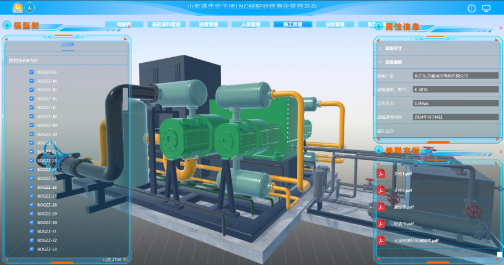
Task: Open the 设备管理 menu tab
Action: pyautogui.click(x=335, y=25)
